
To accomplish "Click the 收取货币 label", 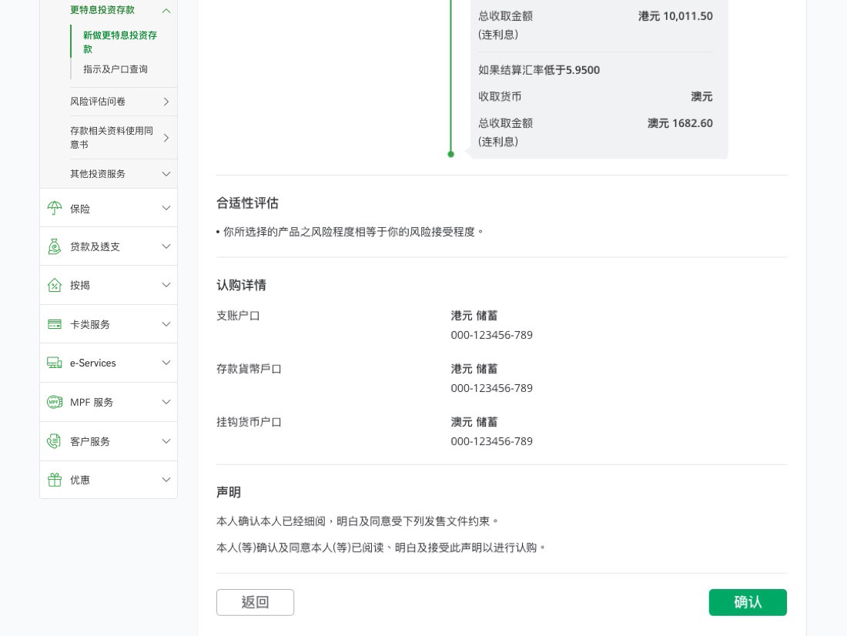I will pyautogui.click(x=500, y=97).
